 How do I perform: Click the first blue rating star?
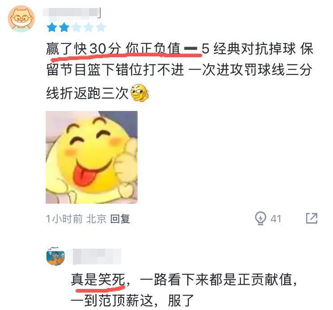[x=52, y=28]
